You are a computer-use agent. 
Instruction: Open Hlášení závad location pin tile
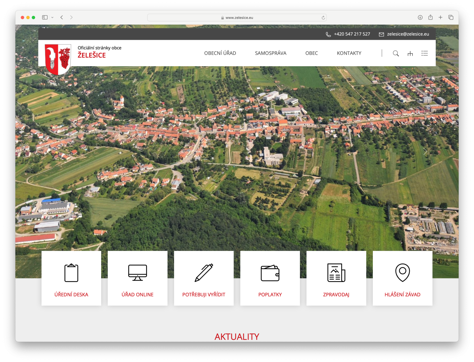[403, 278]
